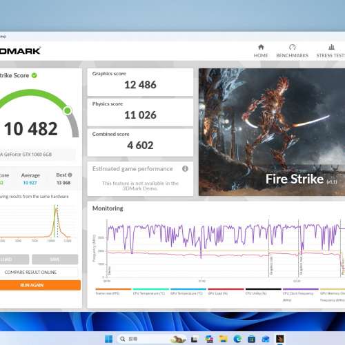This screenshot has width=345, height=345.
Task: Click the RUN AGAIN button
Action: tap(40, 285)
